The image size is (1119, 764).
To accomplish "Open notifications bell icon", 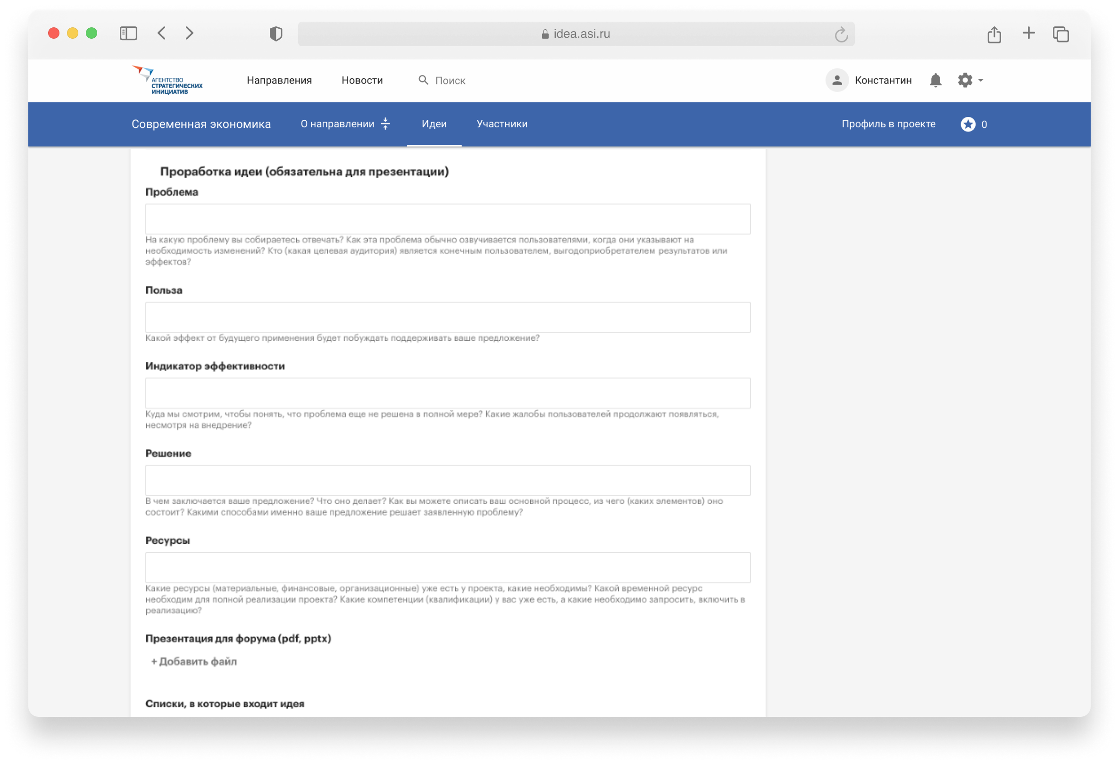I will [935, 80].
